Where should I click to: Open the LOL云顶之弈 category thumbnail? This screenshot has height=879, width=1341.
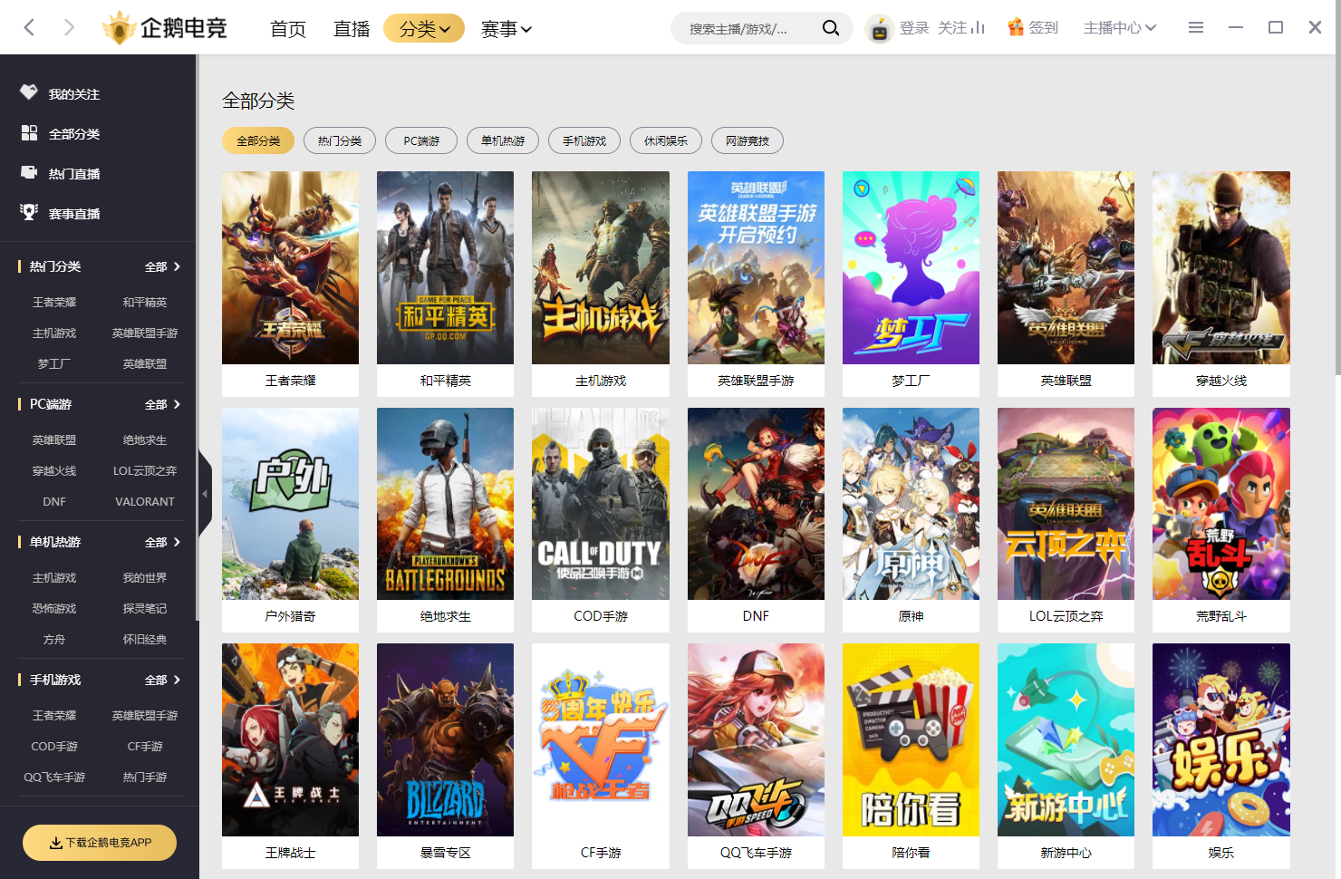pos(1066,504)
